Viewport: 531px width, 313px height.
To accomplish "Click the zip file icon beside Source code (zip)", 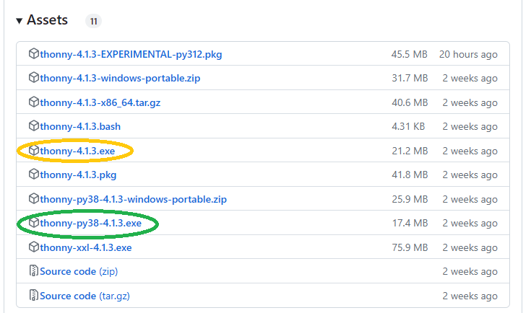I will (34, 271).
